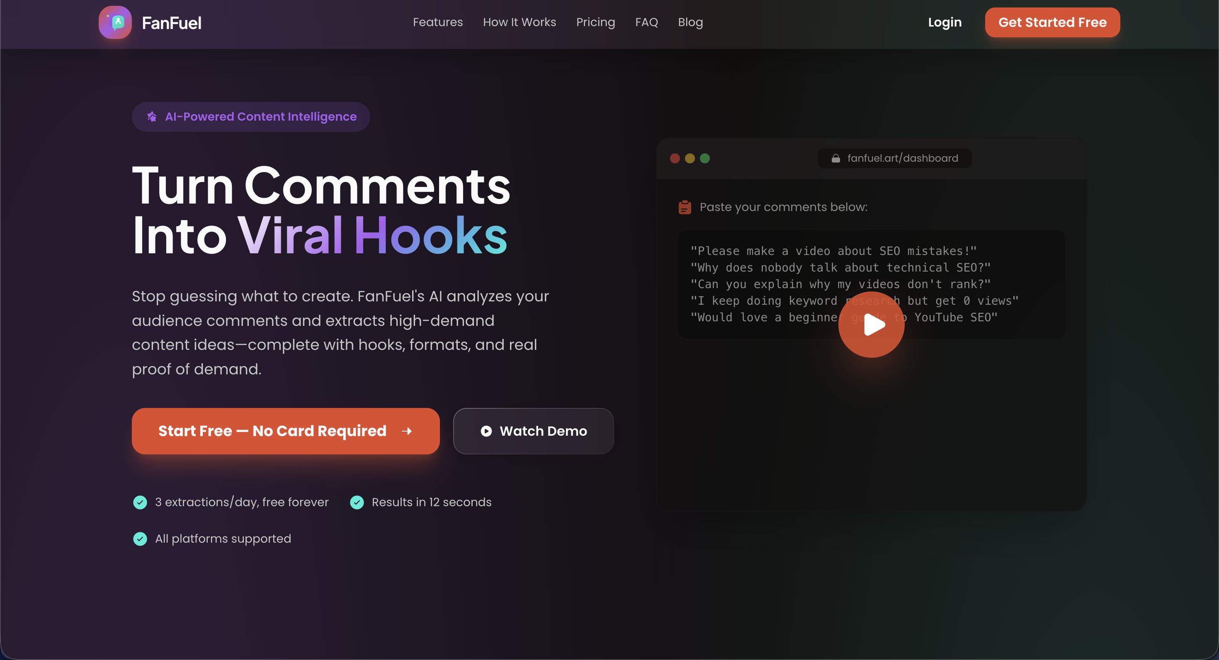Open the Features nav link
This screenshot has width=1219, height=660.
(x=438, y=22)
